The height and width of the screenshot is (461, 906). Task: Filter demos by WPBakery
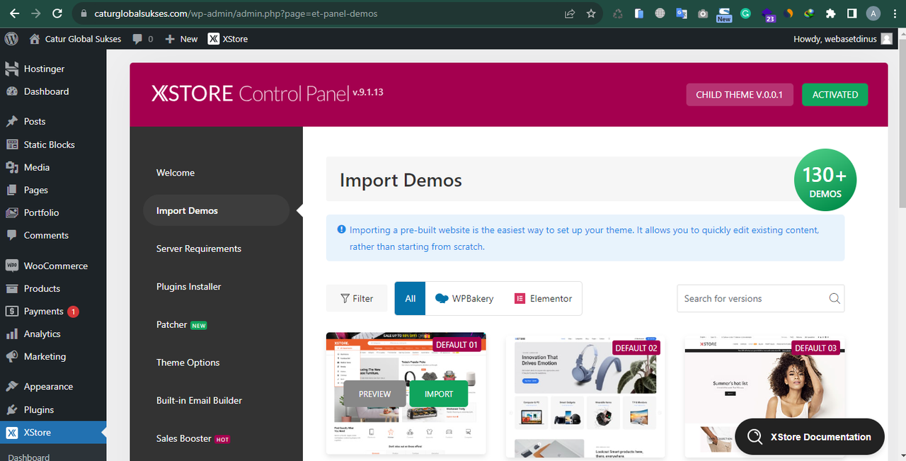click(464, 298)
